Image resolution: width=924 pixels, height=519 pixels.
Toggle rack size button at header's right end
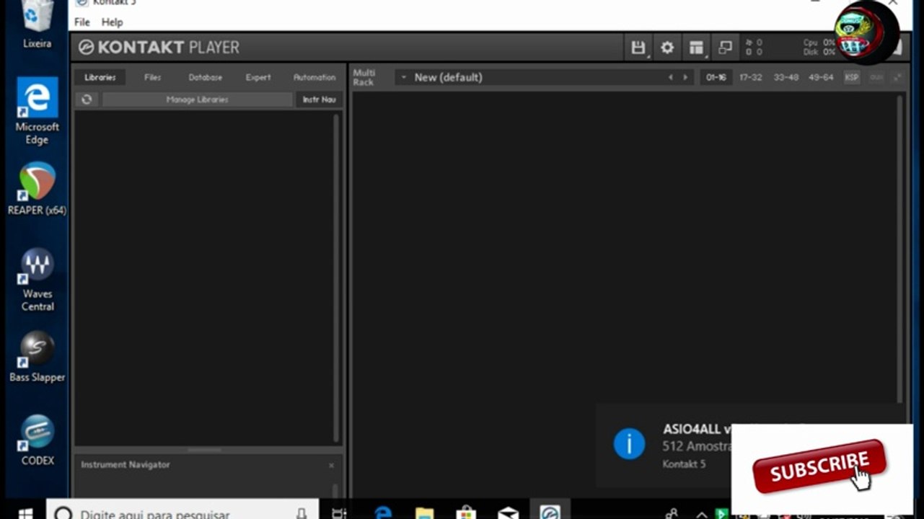(898, 77)
